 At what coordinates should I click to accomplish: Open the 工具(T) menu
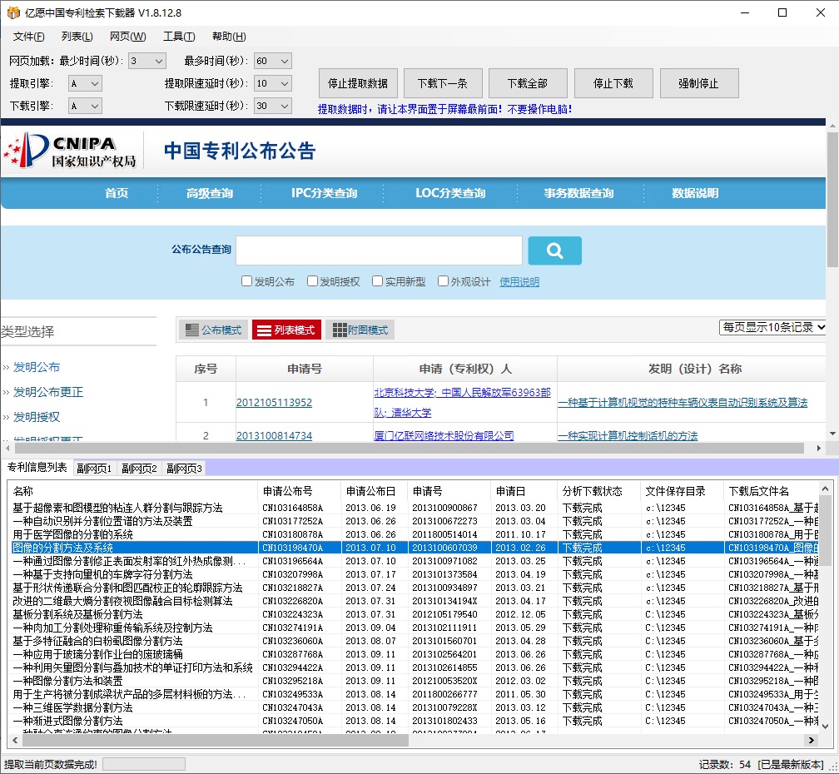[179, 37]
